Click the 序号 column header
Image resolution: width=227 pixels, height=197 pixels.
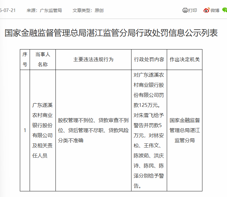25,60
